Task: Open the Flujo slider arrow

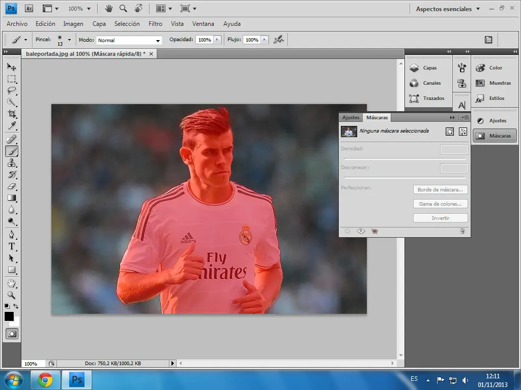Action: (265, 40)
